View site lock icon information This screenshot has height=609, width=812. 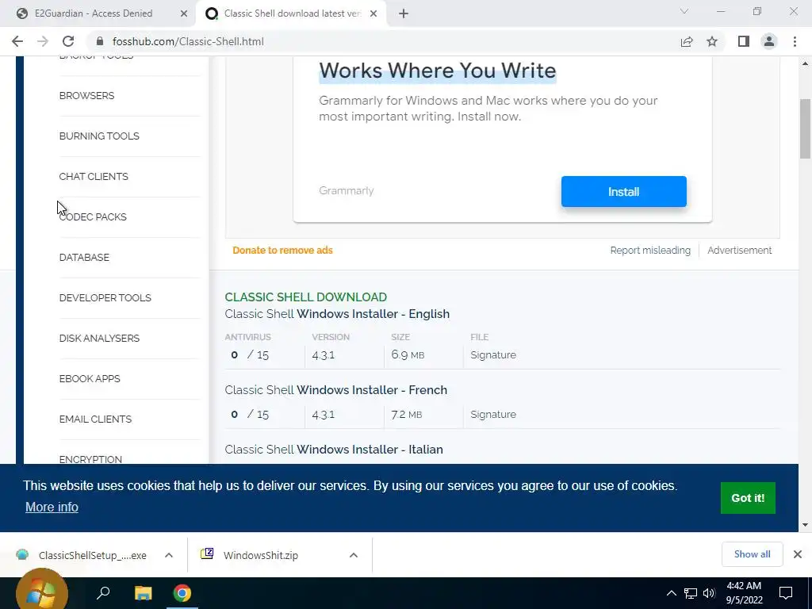point(101,41)
